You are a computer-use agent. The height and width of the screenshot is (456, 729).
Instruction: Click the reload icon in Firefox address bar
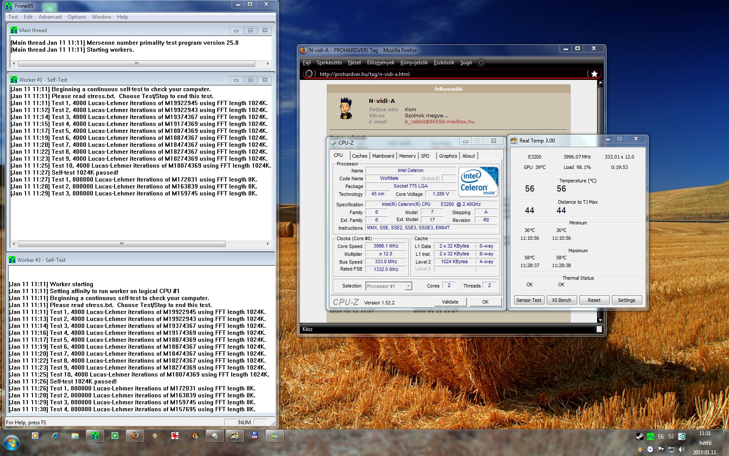(x=309, y=74)
